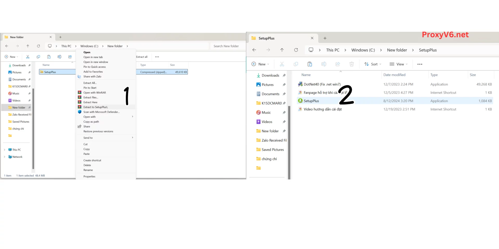Image resolution: width=499 pixels, height=249 pixels.
Task: Click the Rename icon in the SetupPlus window toolbar
Action: [324, 64]
